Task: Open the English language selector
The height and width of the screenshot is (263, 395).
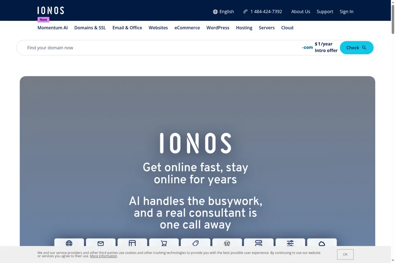Action: 223,12
